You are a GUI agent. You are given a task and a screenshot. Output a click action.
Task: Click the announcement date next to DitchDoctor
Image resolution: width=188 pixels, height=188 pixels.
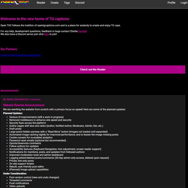pos(35,100)
